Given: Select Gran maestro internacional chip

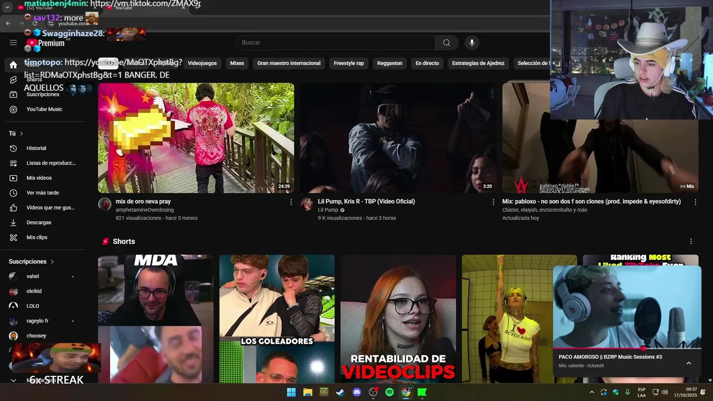Looking at the screenshot, I should click(289, 63).
